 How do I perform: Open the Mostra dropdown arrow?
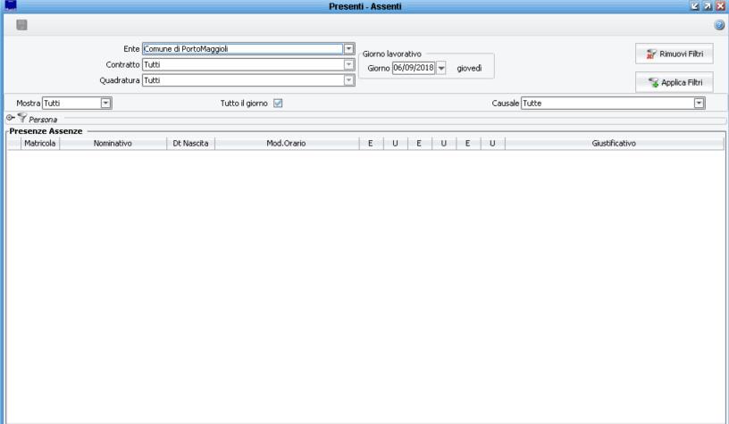coord(105,103)
